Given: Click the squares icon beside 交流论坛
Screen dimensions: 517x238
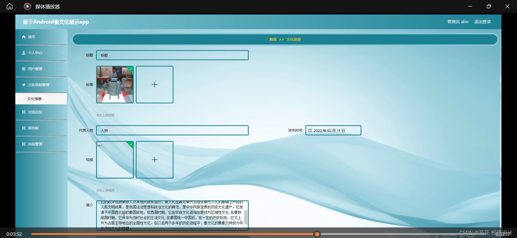Looking at the screenshot, I should pos(24,112).
